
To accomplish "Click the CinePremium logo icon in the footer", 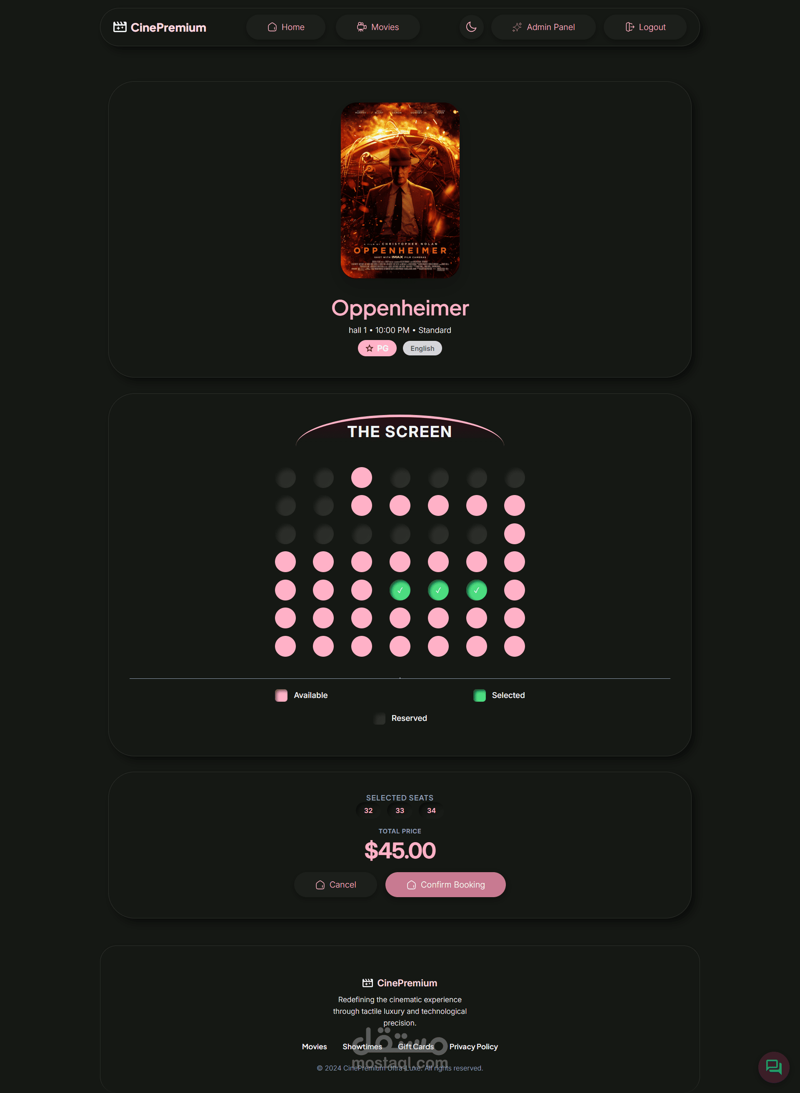I will (x=367, y=983).
